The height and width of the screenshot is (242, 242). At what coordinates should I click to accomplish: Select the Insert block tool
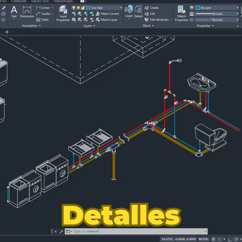(x=129, y=11)
